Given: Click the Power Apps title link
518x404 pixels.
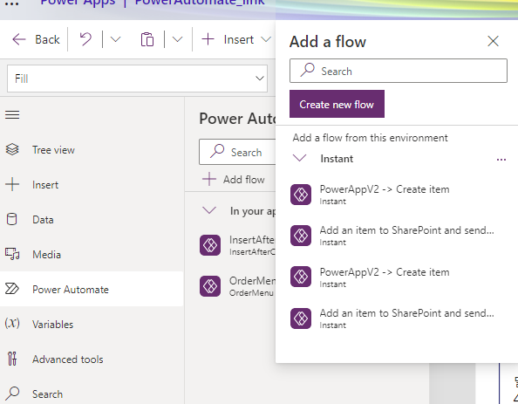Looking at the screenshot, I should [78, 3].
